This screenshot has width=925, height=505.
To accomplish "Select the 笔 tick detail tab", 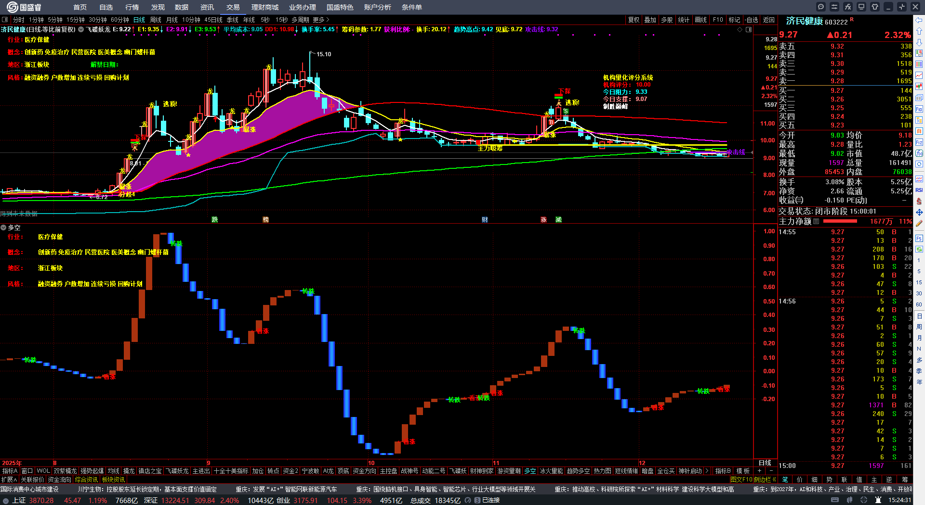I will point(785,480).
